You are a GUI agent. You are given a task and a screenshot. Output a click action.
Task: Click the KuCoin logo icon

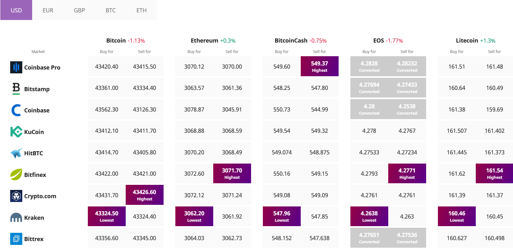click(x=16, y=131)
